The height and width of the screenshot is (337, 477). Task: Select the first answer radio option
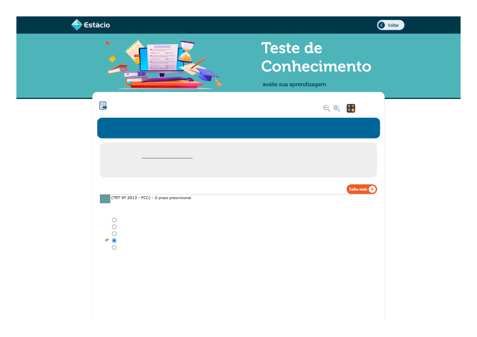(x=114, y=220)
